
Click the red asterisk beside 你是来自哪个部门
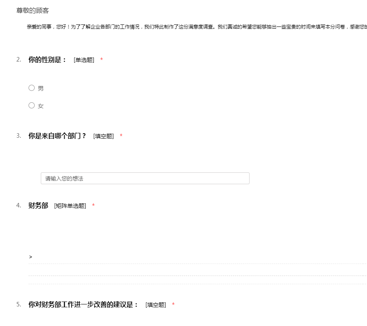pyautogui.click(x=121, y=136)
